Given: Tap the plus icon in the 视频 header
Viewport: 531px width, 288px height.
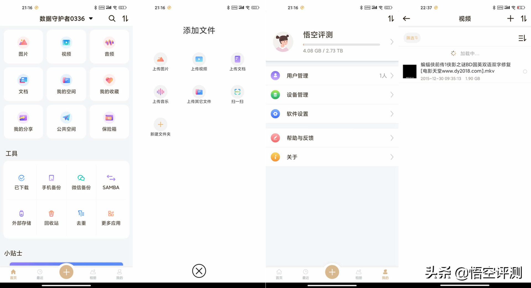Looking at the screenshot, I should click(x=511, y=19).
